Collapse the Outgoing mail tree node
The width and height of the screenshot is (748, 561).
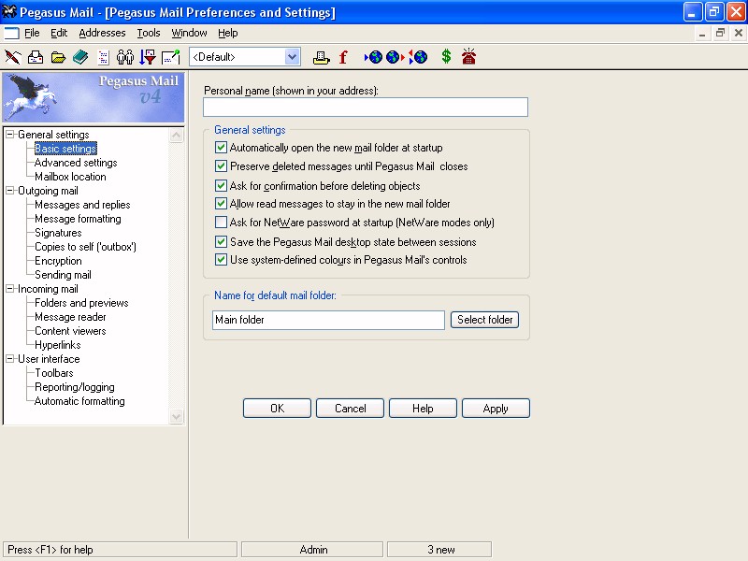[x=10, y=191]
